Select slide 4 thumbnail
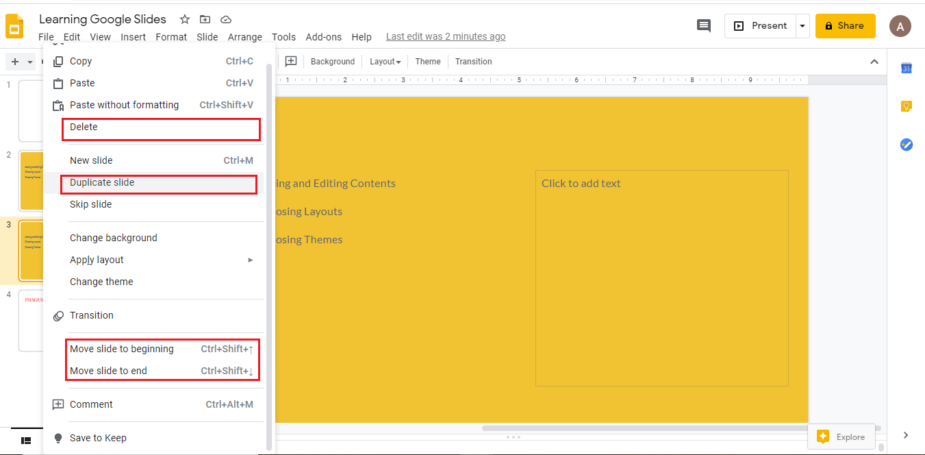Viewport: 925px width, 455px height. tap(31, 320)
